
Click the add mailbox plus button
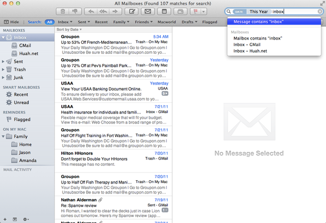(5, 219)
